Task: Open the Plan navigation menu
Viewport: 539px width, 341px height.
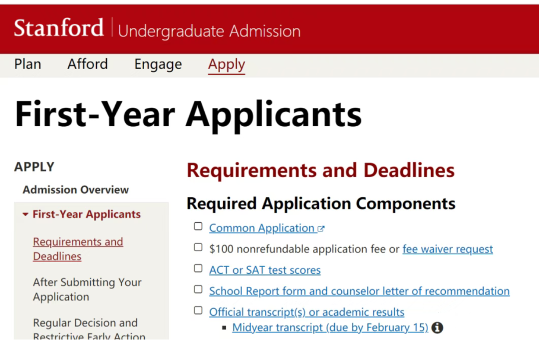Action: [x=27, y=64]
